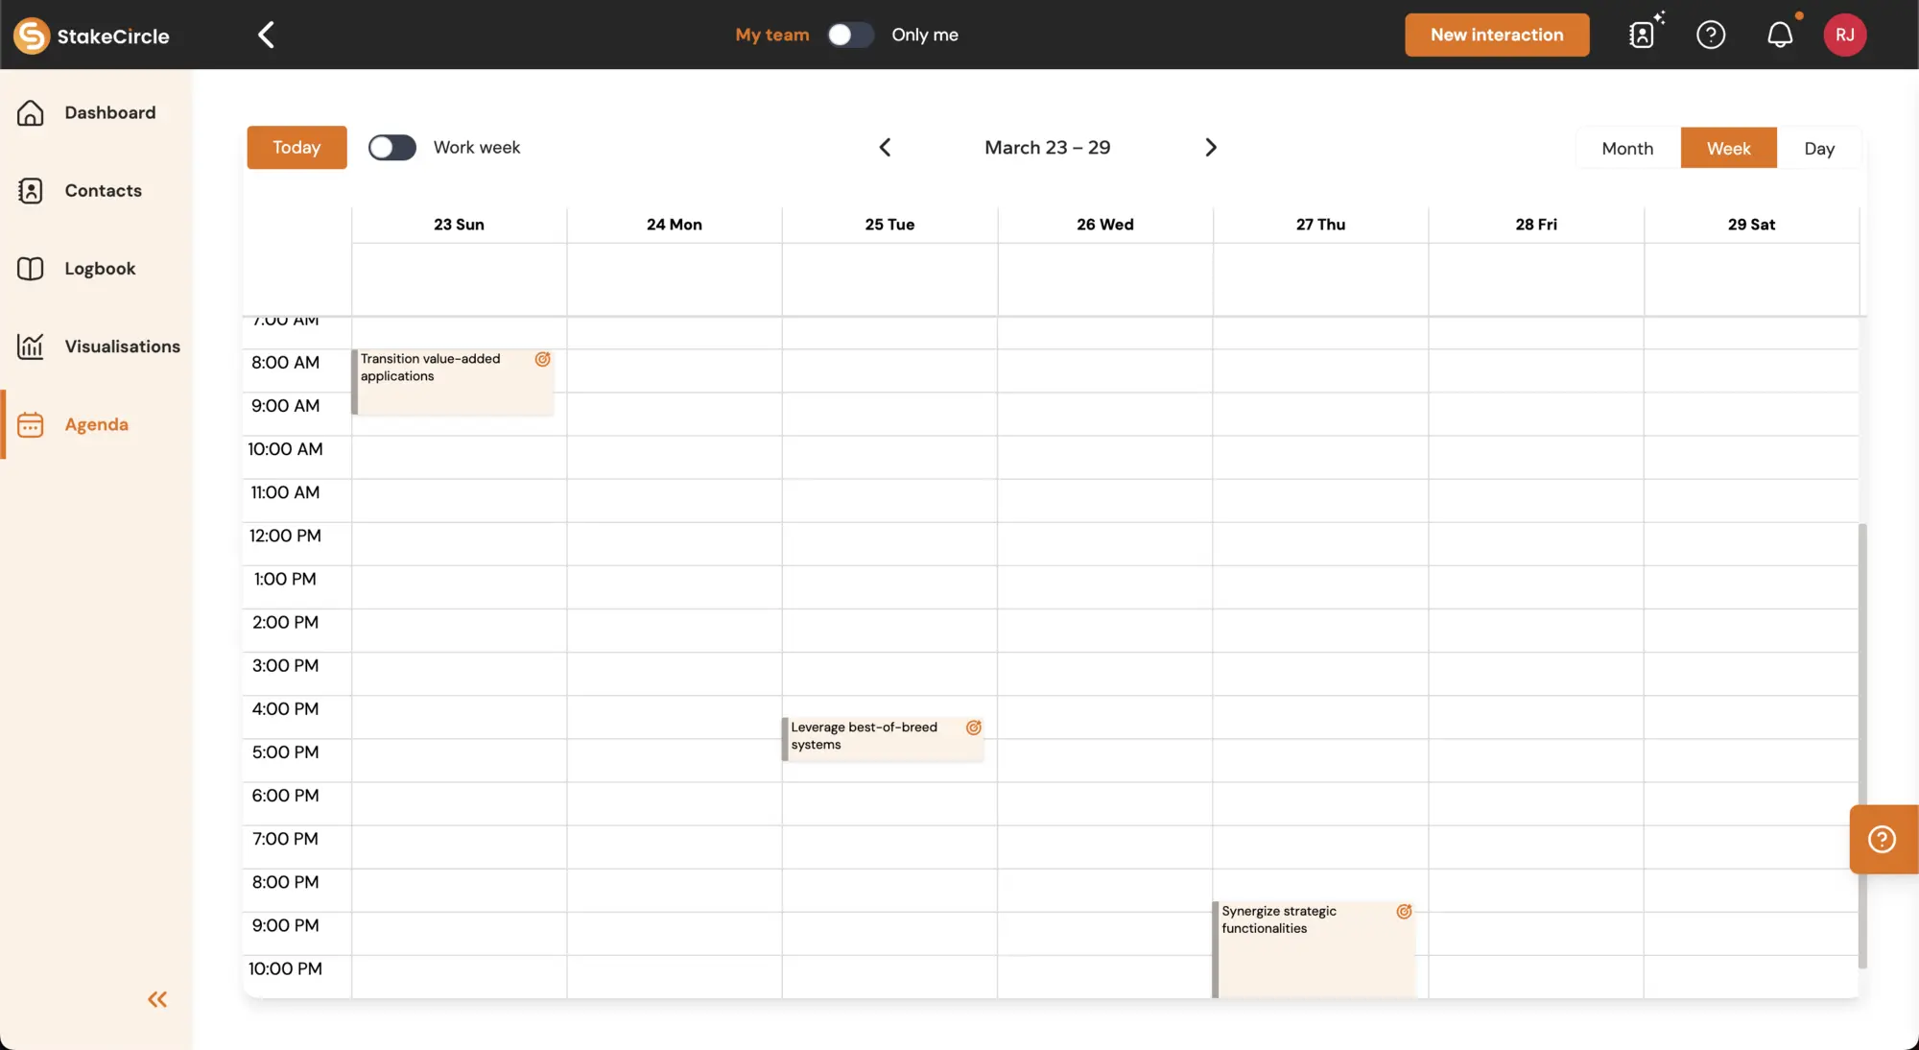Screen dimensions: 1919x1050
Task: Switch to Day view tab
Action: [x=1818, y=149]
